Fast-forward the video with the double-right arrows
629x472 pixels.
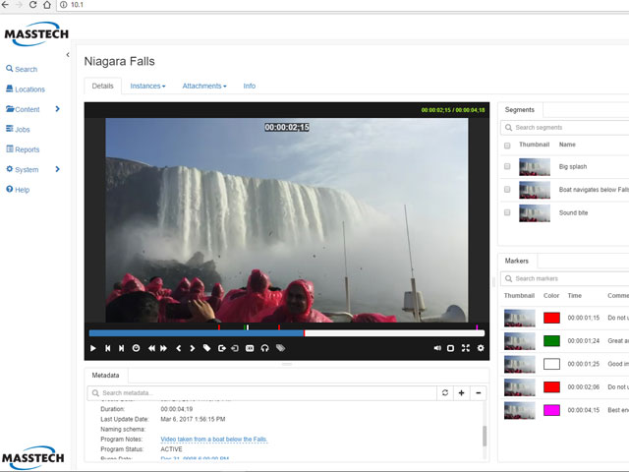(x=164, y=348)
